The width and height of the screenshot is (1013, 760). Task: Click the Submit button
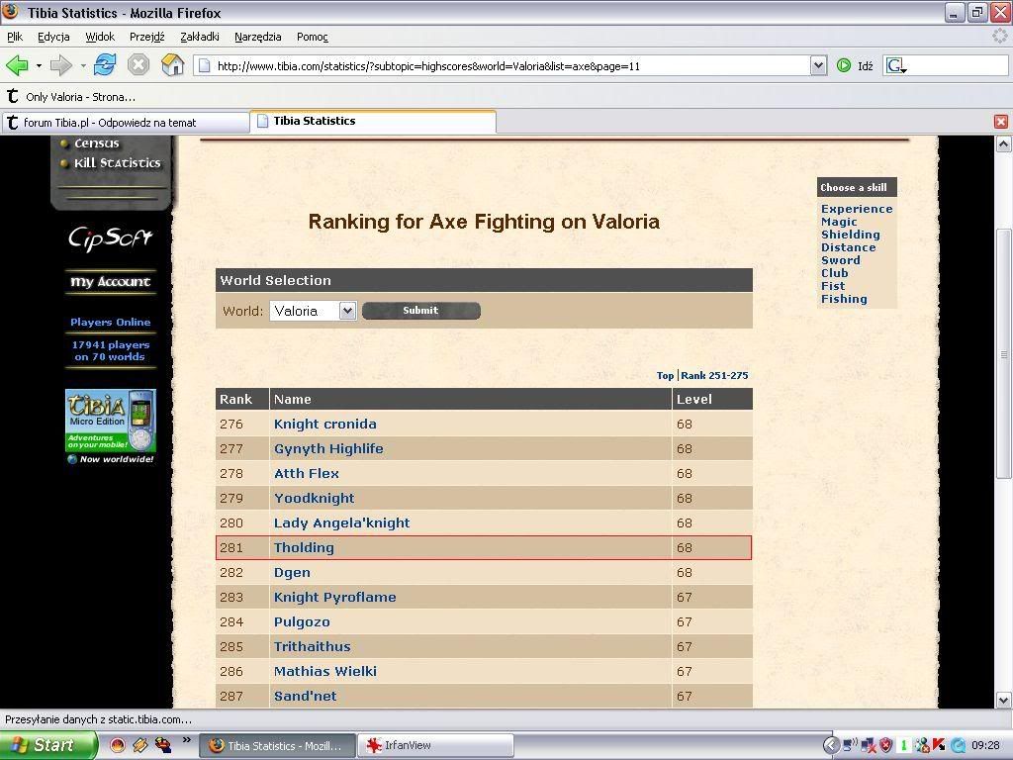tap(421, 311)
